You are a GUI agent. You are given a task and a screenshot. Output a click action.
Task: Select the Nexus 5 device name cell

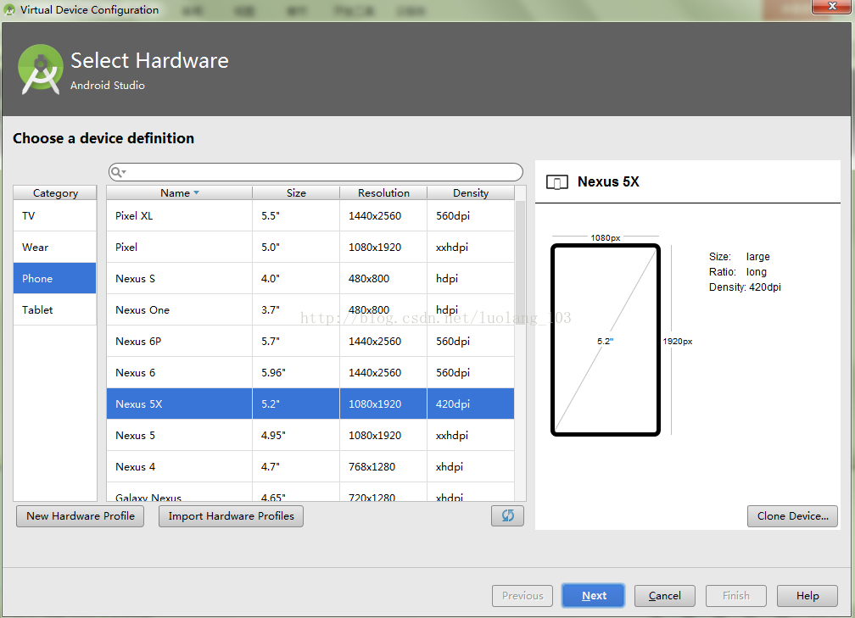[x=180, y=436]
